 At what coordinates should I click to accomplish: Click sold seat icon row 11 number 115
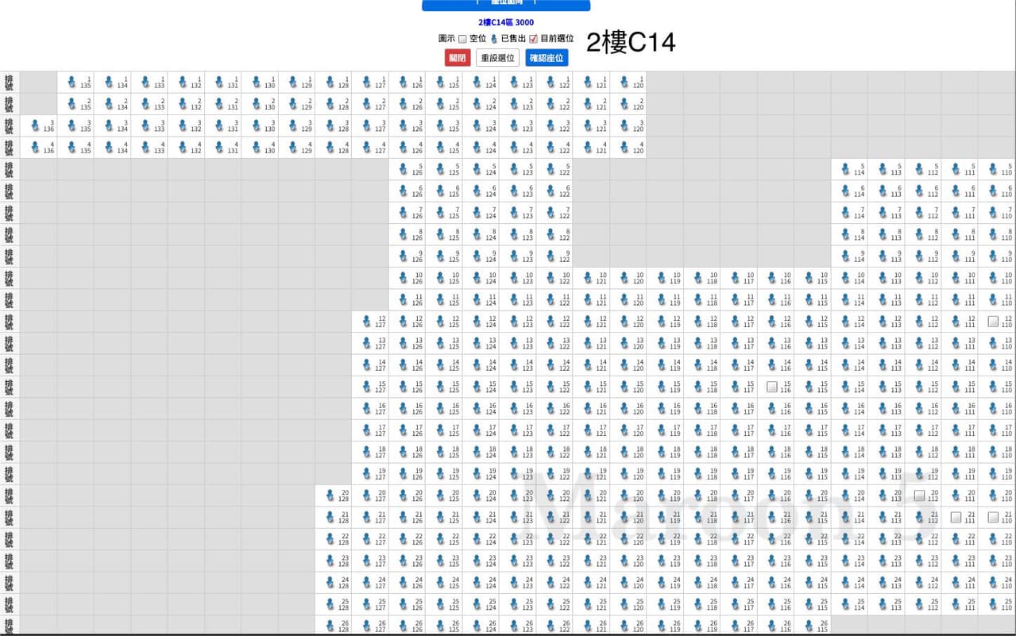pyautogui.click(x=809, y=300)
